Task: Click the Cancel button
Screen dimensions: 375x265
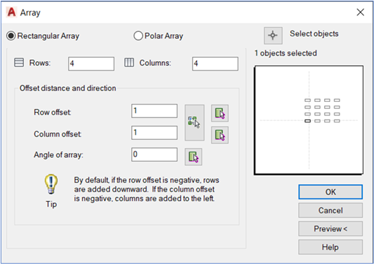Action: click(x=330, y=210)
